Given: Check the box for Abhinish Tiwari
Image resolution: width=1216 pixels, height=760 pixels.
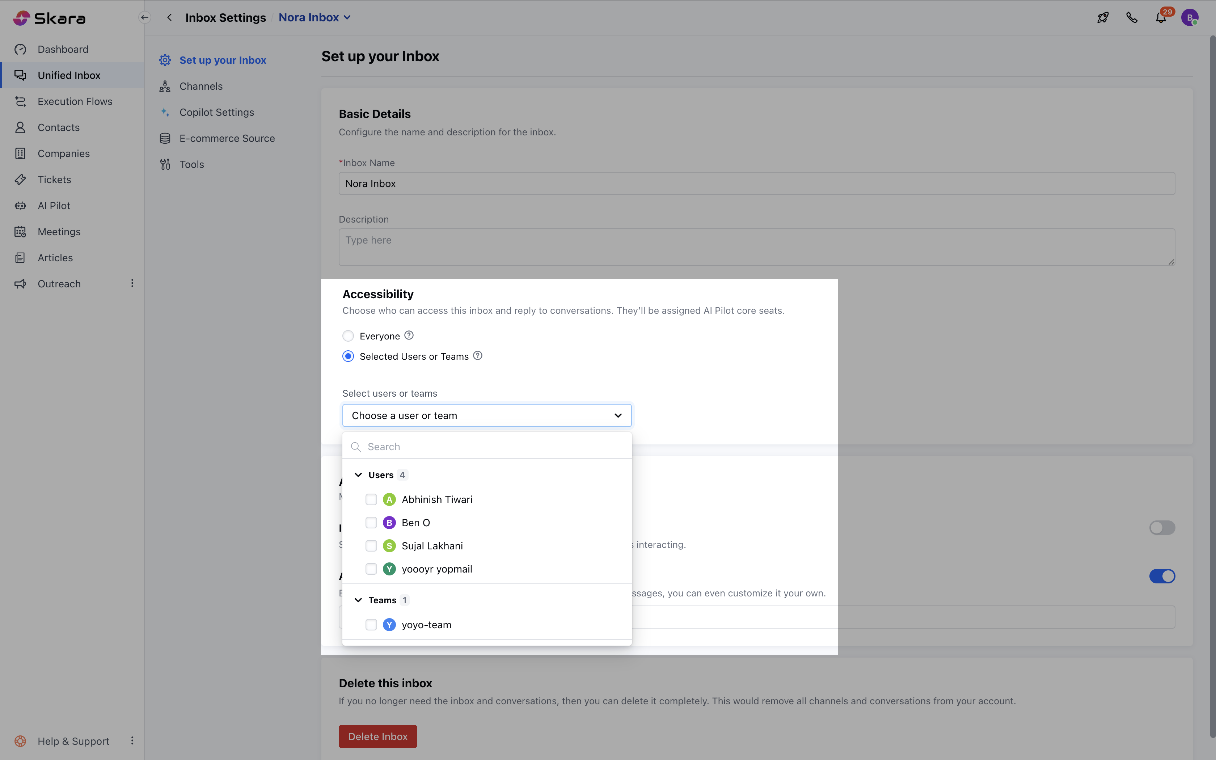Looking at the screenshot, I should tap(371, 499).
